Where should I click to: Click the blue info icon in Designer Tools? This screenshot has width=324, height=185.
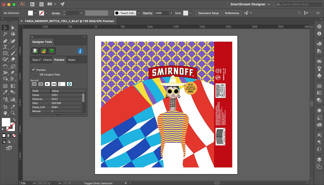(x=80, y=51)
